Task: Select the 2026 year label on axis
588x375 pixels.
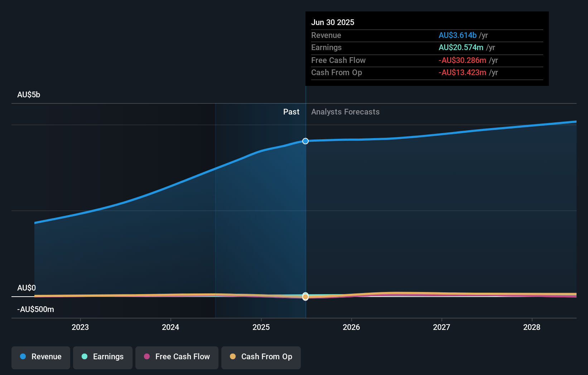Action: pyautogui.click(x=352, y=327)
